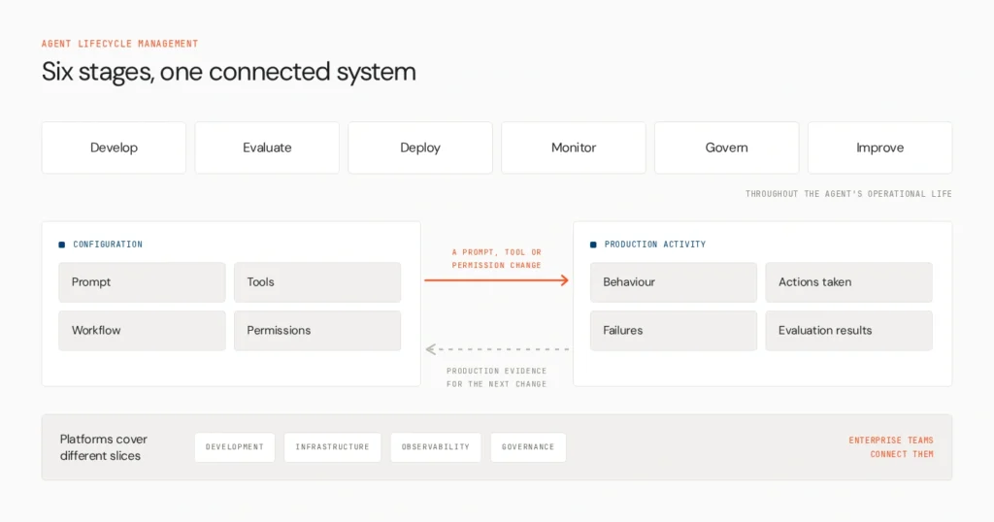Click the title 'Six stages, one connected system'
The width and height of the screenshot is (994, 522).
point(229,72)
